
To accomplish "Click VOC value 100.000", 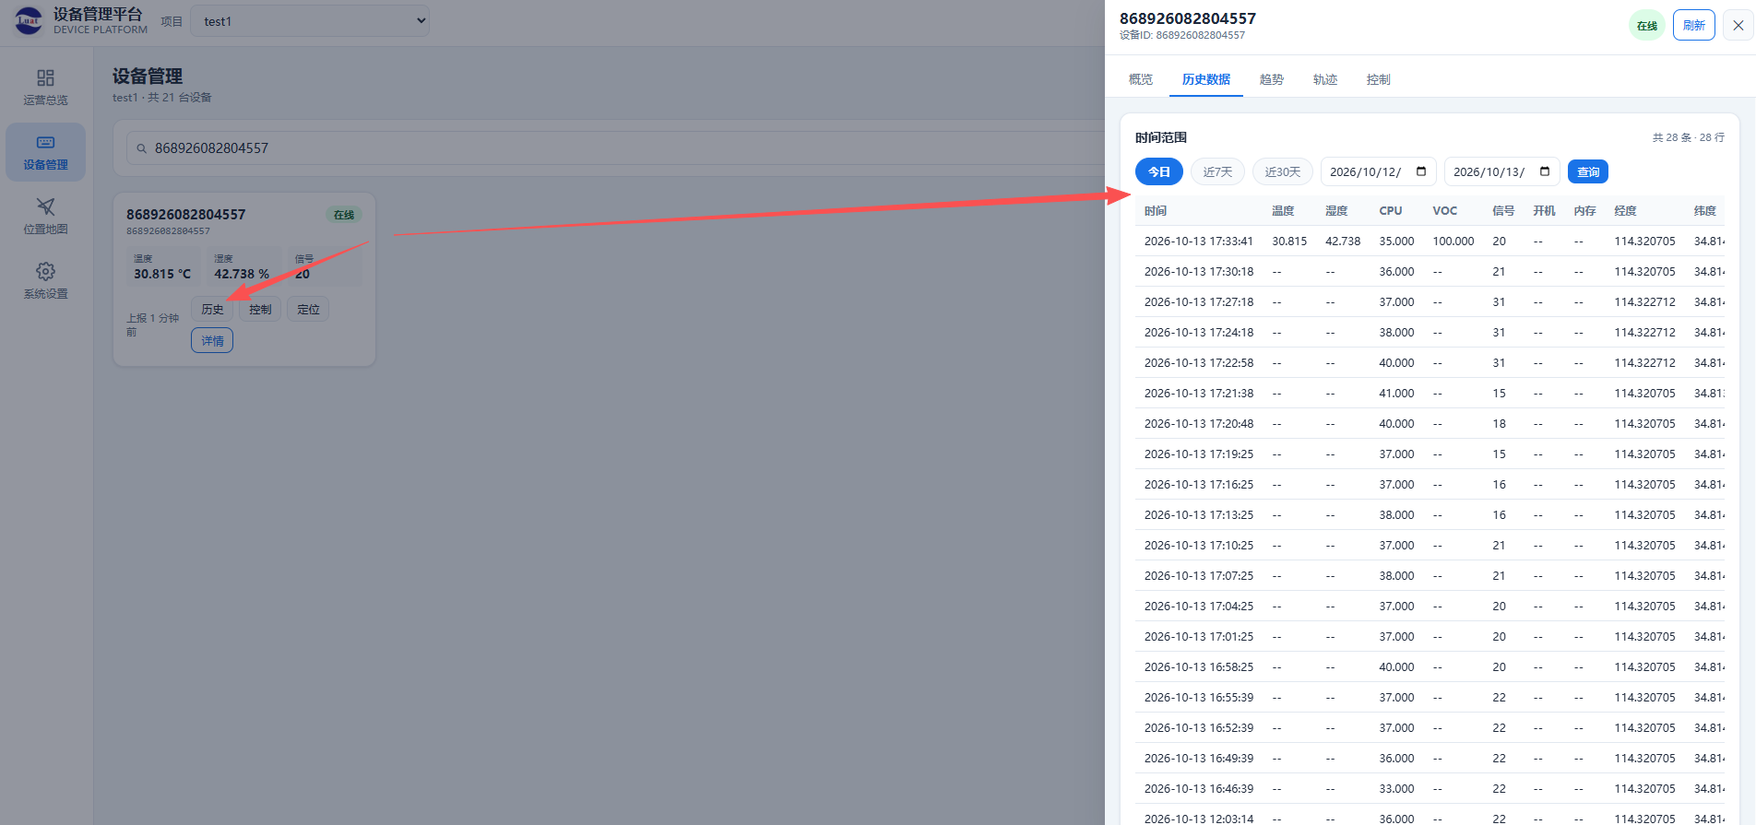I will coord(1453,242).
